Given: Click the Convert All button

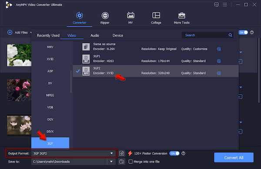Looking at the screenshot, I should [234, 158].
